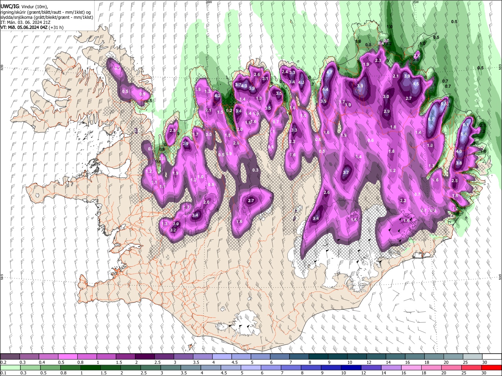This screenshot has width=502, height=376.
Task: Pick the pale gray top-row swatch between 25 and 30
Action: coord(472,357)
